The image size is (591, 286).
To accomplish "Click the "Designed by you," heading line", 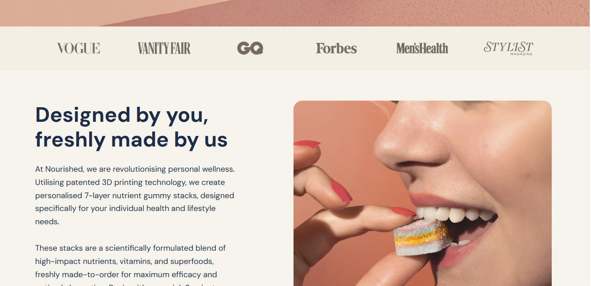I will (122, 115).
